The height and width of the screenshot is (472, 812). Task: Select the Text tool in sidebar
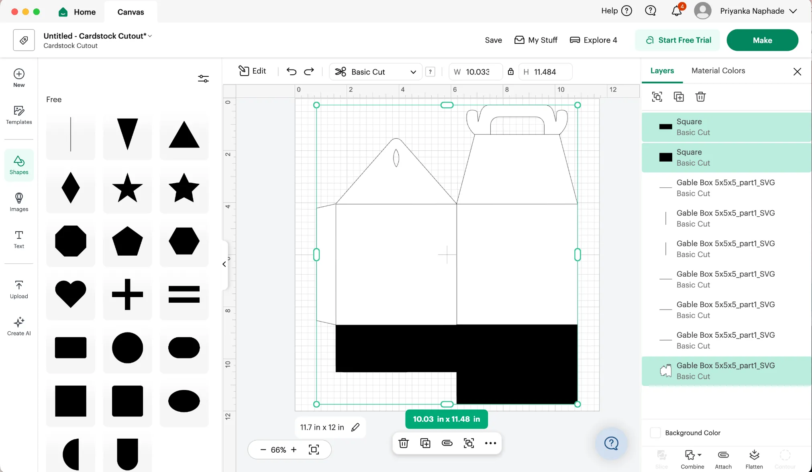tap(19, 239)
